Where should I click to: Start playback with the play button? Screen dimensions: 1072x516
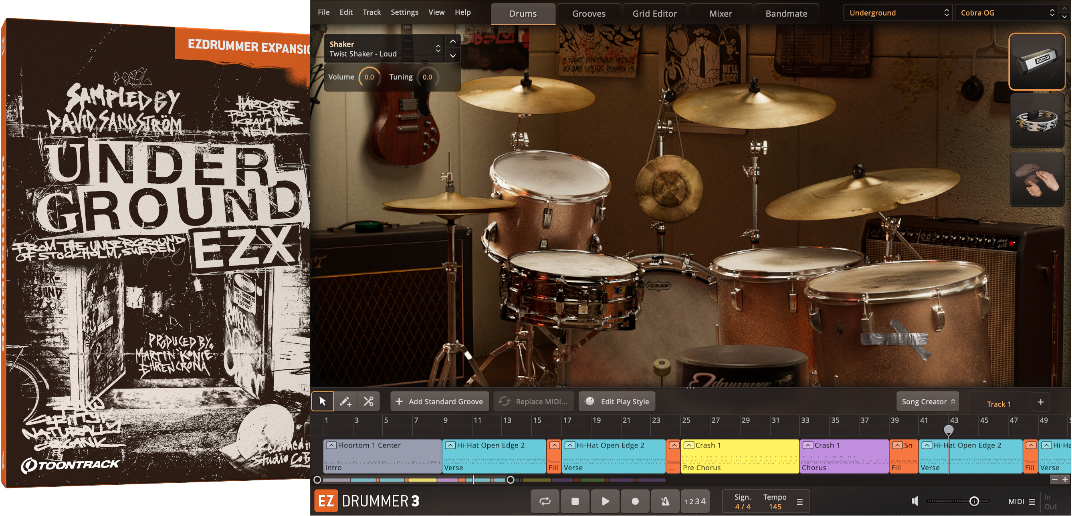pos(605,502)
